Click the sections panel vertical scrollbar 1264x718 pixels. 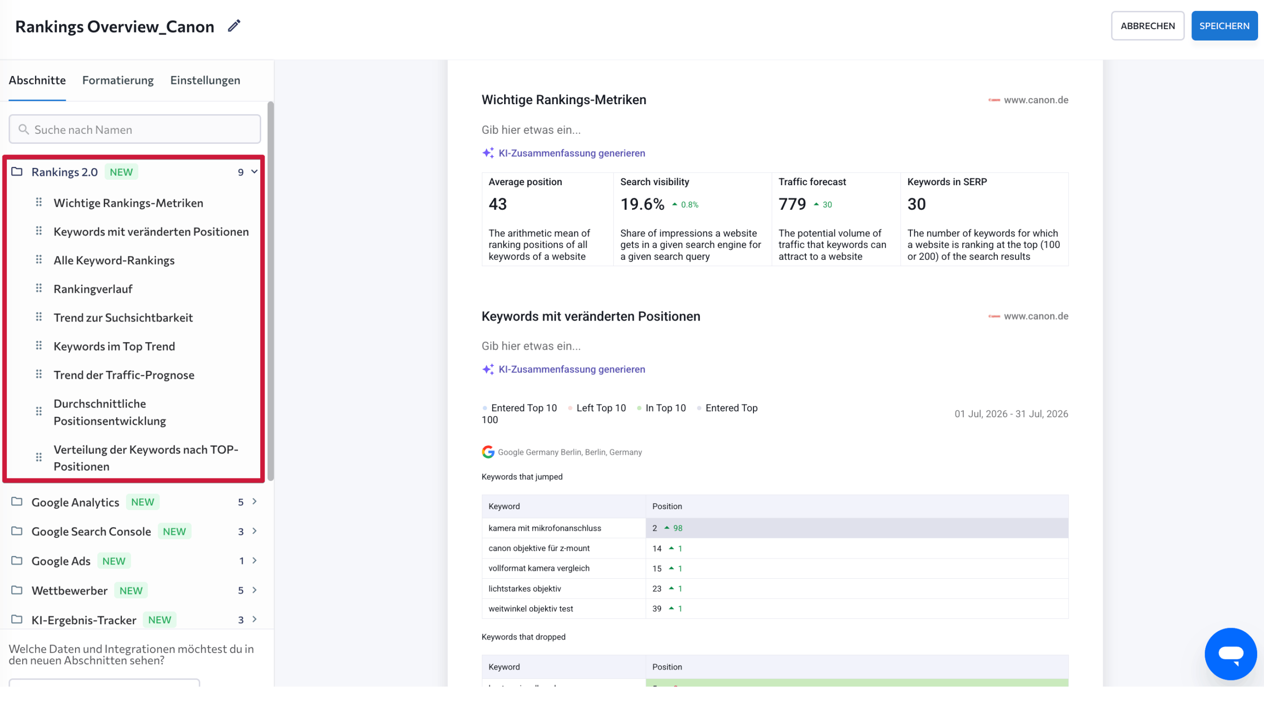click(270, 291)
